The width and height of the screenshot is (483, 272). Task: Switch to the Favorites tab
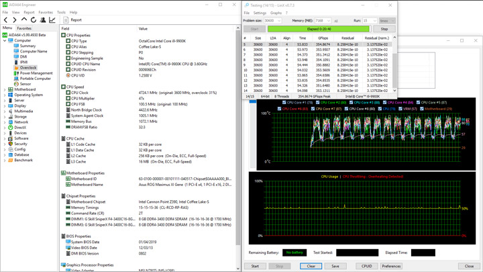[x=23, y=29]
